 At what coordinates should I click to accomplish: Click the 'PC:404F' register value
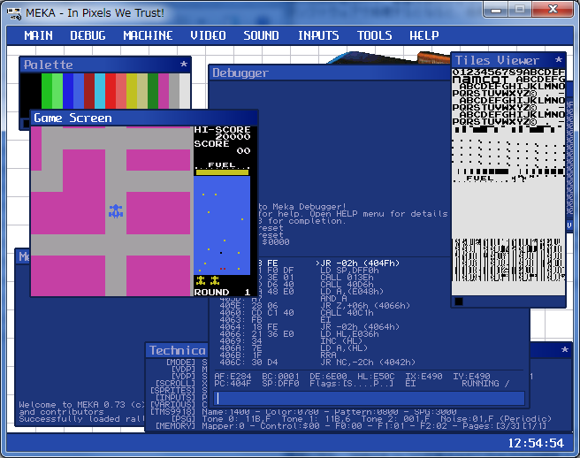pos(233,383)
